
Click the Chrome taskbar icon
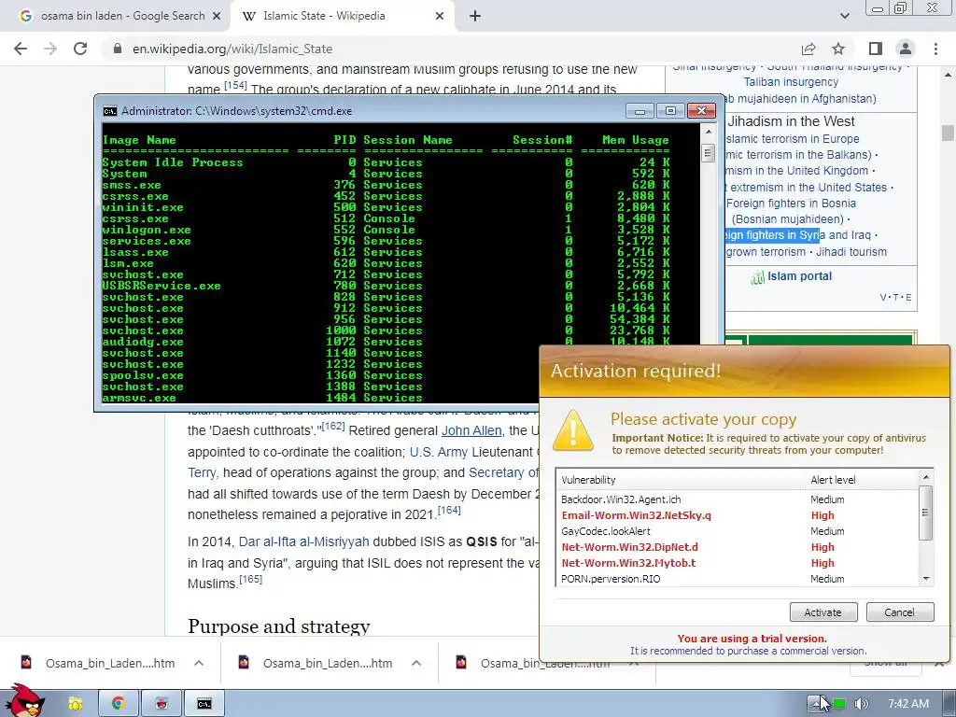118,704
